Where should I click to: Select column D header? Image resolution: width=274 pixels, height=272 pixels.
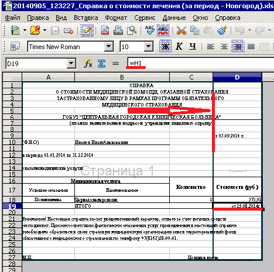237,77
